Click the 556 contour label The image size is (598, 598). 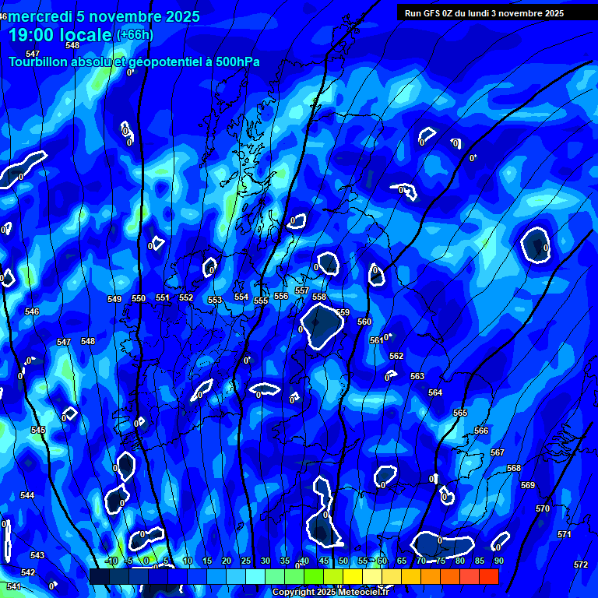(281, 296)
